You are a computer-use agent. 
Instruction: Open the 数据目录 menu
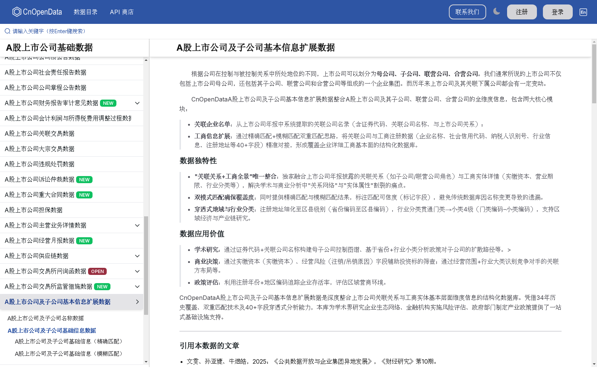click(x=85, y=12)
